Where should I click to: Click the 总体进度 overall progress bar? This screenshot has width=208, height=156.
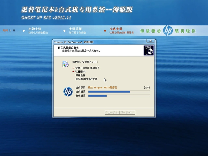[118, 96]
